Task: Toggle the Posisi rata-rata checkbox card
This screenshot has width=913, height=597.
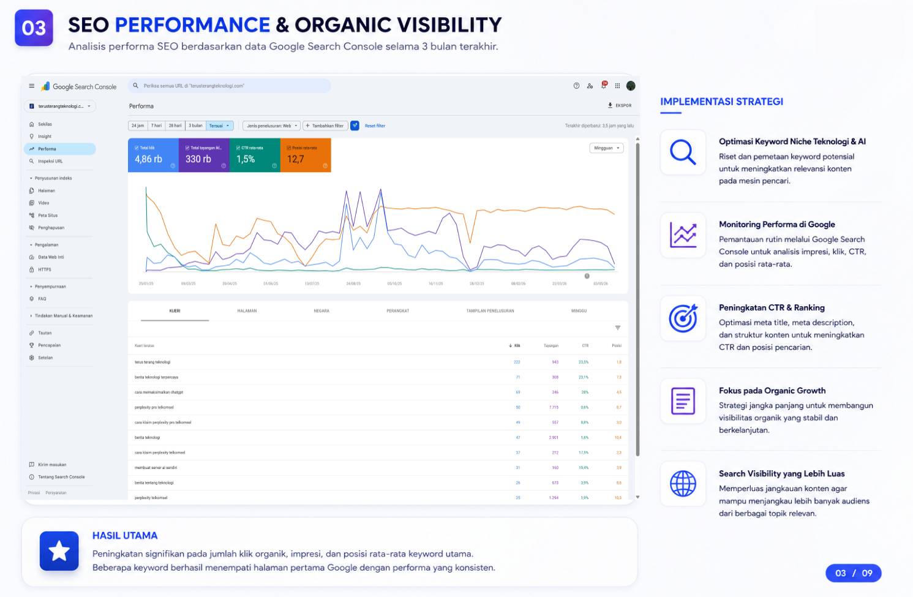Action: (306, 155)
